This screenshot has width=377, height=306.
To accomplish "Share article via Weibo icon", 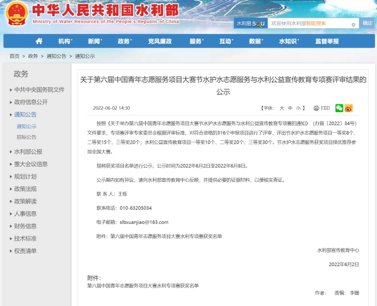I will click(x=348, y=108).
